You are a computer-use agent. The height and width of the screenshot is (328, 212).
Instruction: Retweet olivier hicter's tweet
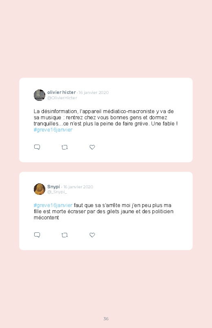tap(64, 147)
